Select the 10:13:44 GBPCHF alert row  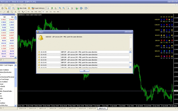click(83, 60)
